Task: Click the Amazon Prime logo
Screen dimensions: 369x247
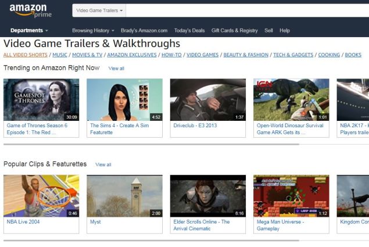Action: click(30, 11)
